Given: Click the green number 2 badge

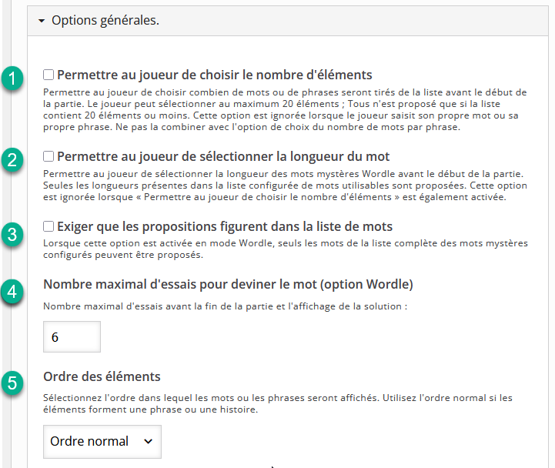Looking at the screenshot, I should point(12,159).
